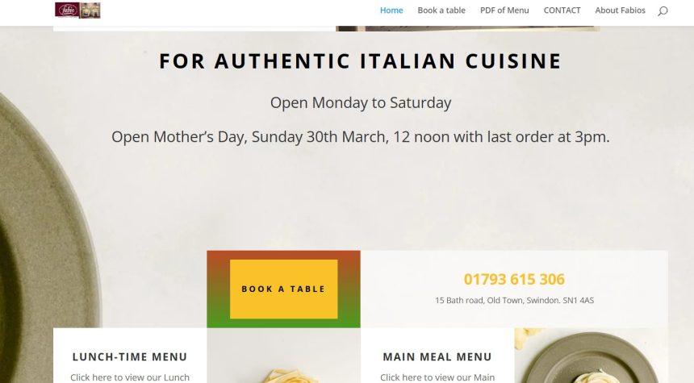Image resolution: width=694 pixels, height=383 pixels.
Task: Open the PDF of Menu page
Action: [504, 10]
